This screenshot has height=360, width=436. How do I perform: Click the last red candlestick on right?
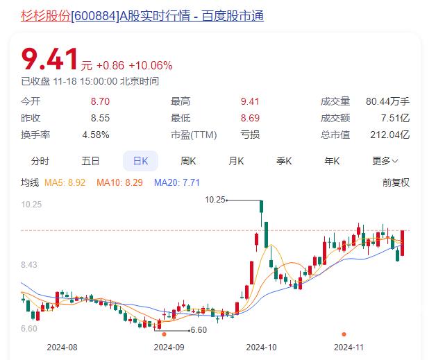tap(403, 243)
